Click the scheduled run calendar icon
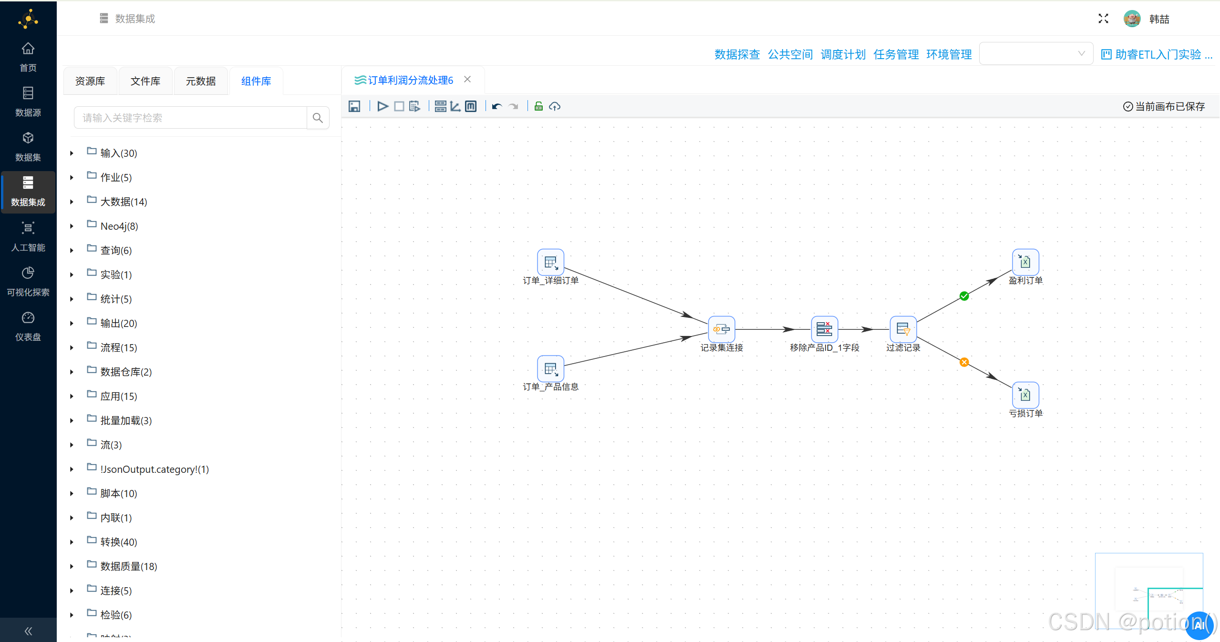1220x642 pixels. (414, 106)
